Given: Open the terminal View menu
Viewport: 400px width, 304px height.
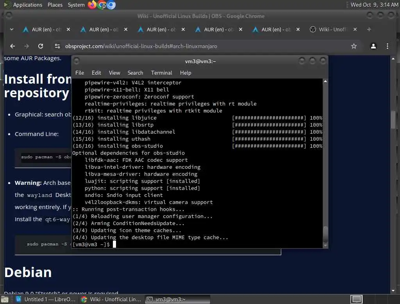Looking at the screenshot, I should [114, 73].
